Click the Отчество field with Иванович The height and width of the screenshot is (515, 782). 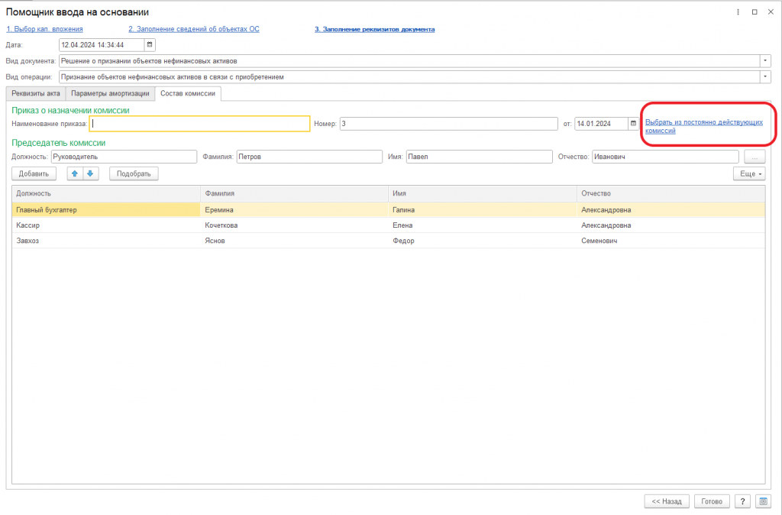(665, 157)
